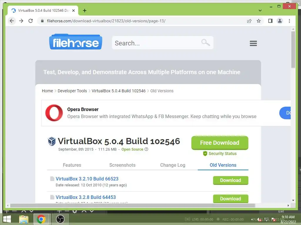The width and height of the screenshot is (301, 225).
Task: Open the Opera Browser ad title
Action: tap(83, 109)
